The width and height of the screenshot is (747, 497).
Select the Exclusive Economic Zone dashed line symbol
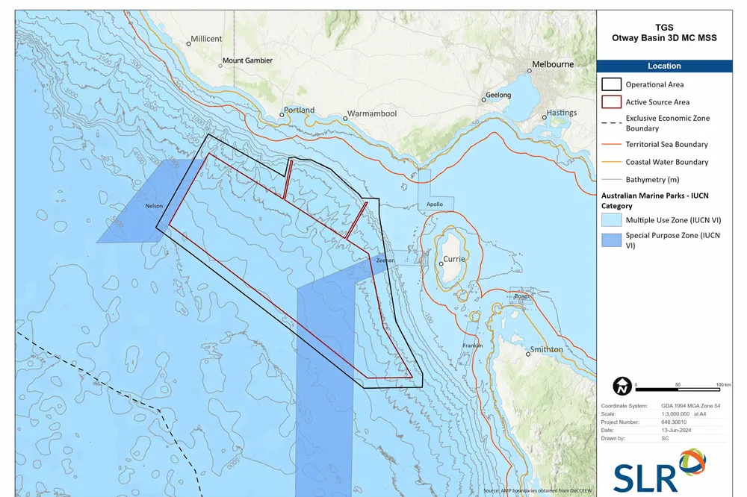(611, 119)
